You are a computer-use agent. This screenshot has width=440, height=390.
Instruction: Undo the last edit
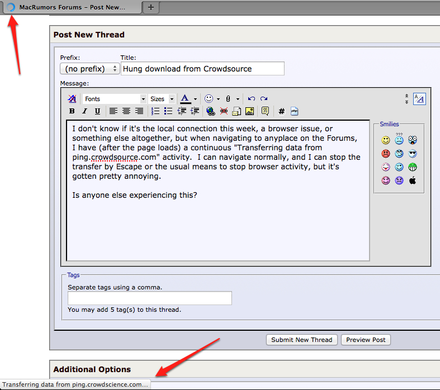(252, 99)
